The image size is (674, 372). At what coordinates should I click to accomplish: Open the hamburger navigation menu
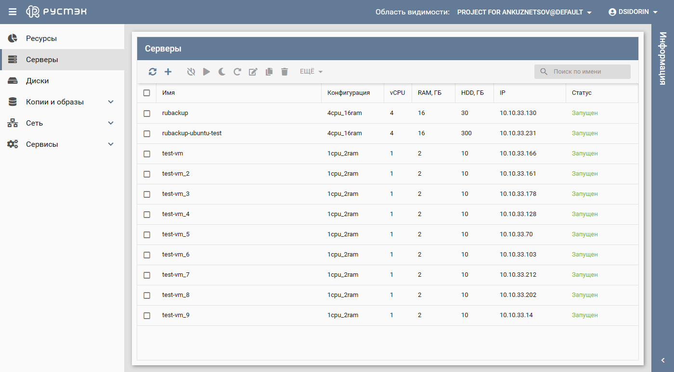click(x=13, y=12)
